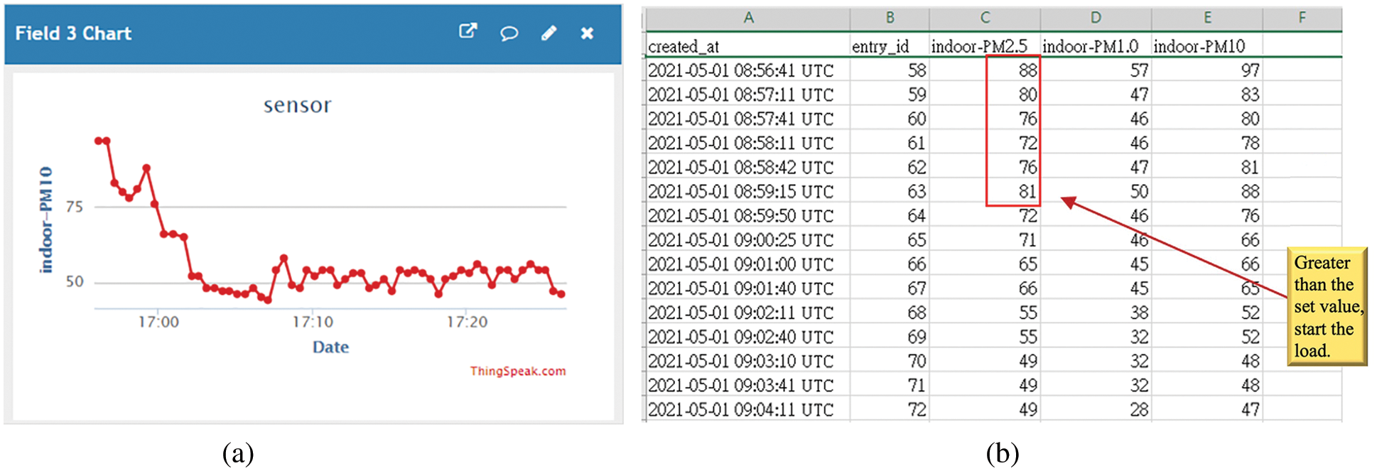Click the 17:10 label on Date axis
This screenshot has width=1377, height=471.
313,322
